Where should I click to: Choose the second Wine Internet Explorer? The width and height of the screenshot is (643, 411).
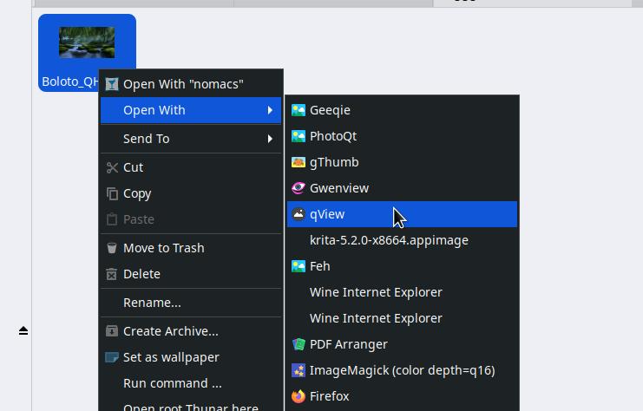point(402,318)
